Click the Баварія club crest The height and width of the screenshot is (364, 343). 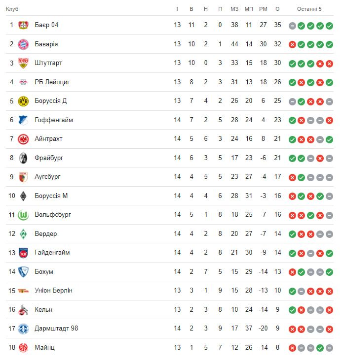23,44
